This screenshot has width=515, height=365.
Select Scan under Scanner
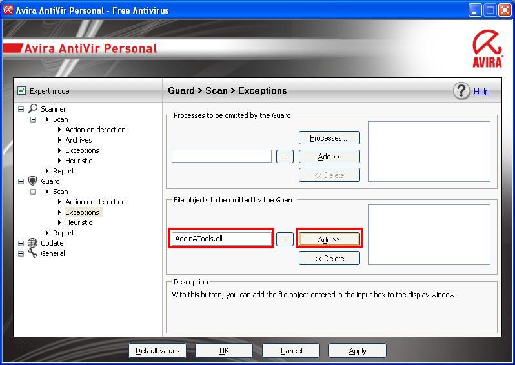tap(61, 119)
